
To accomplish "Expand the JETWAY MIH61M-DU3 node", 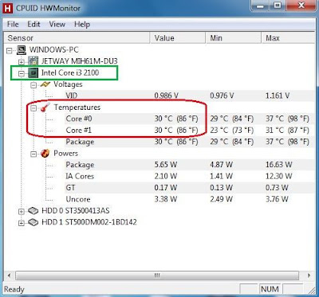I will pos(22,62).
